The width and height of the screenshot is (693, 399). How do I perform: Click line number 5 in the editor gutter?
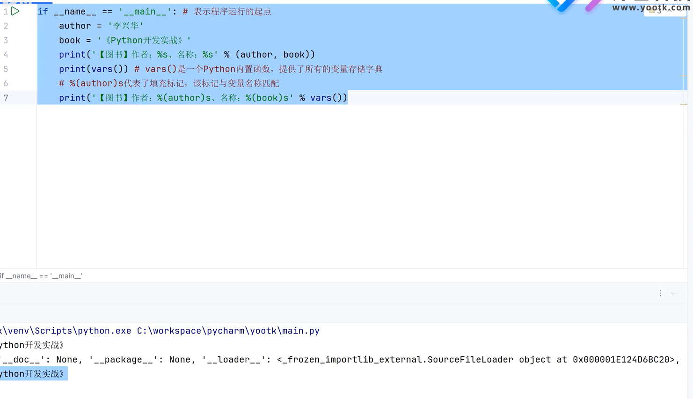6,69
